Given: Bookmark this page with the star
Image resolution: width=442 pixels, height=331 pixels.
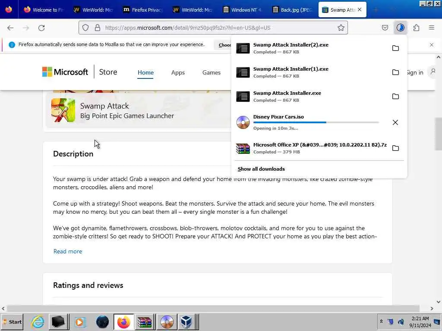Looking at the screenshot, I should click(341, 28).
